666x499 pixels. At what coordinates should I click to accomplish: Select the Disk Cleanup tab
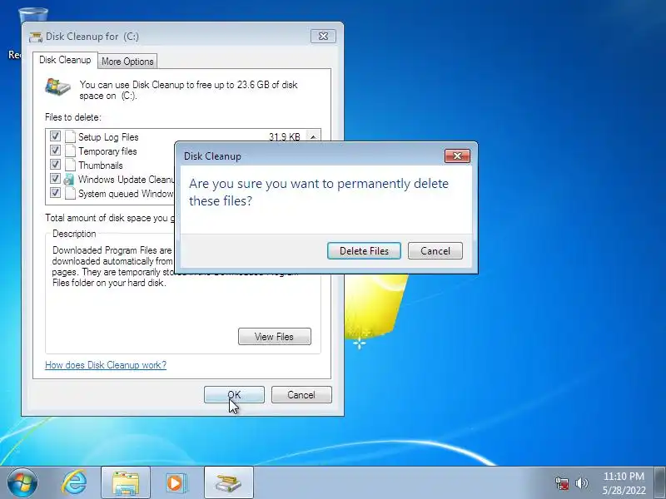[x=65, y=60]
